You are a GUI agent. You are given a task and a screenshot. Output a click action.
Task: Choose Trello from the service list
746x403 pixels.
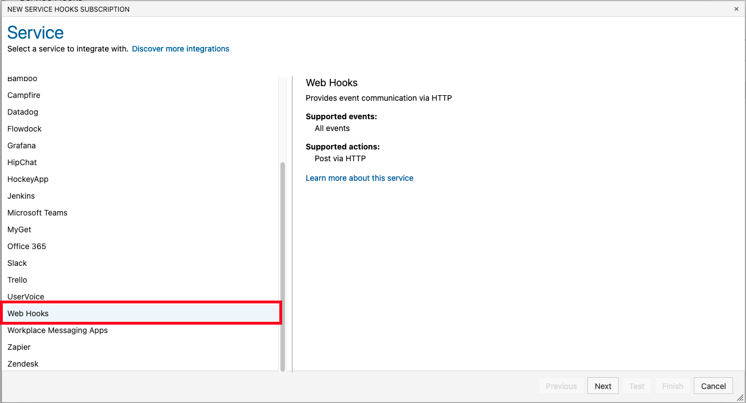[x=140, y=280]
